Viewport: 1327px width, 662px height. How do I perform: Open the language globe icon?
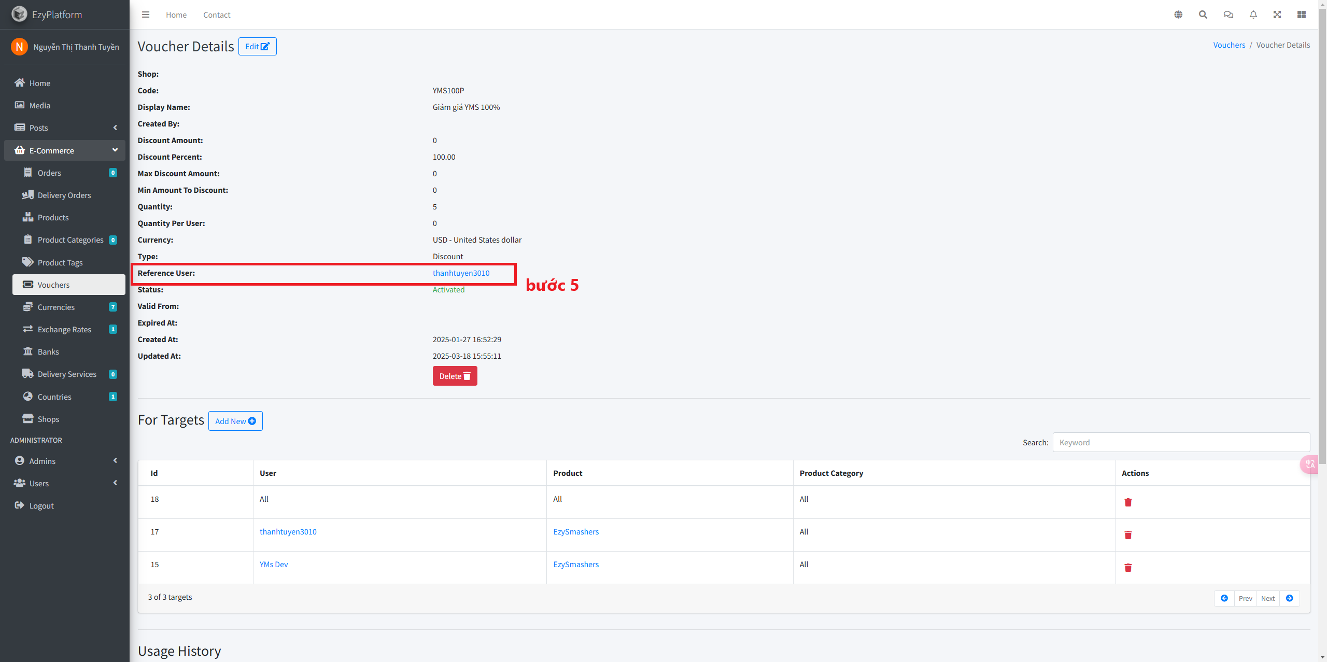pos(1178,15)
